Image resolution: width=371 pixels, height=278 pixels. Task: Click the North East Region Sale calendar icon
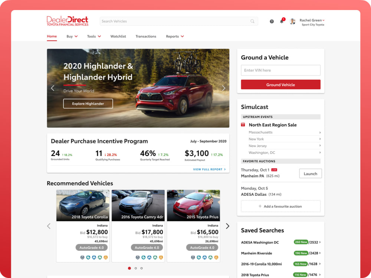point(243,125)
